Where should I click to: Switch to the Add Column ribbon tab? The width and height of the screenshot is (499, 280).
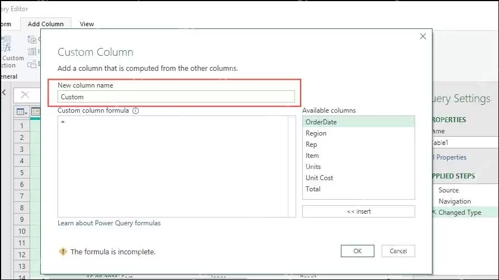pos(45,24)
